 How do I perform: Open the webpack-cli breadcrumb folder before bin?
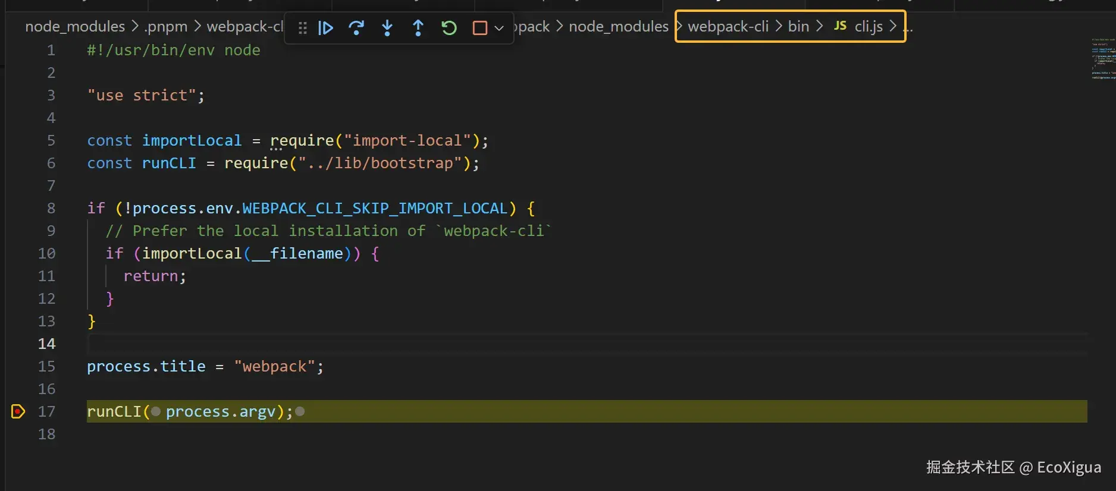(728, 27)
